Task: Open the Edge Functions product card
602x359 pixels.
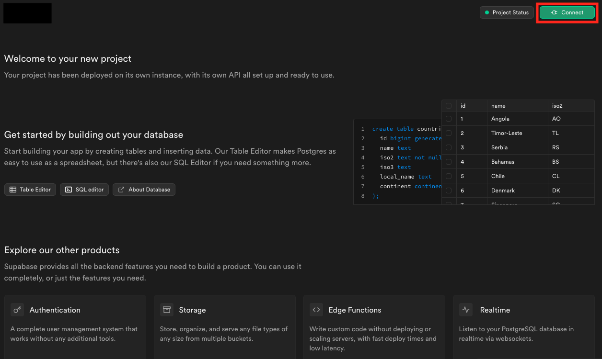Action: (x=374, y=327)
